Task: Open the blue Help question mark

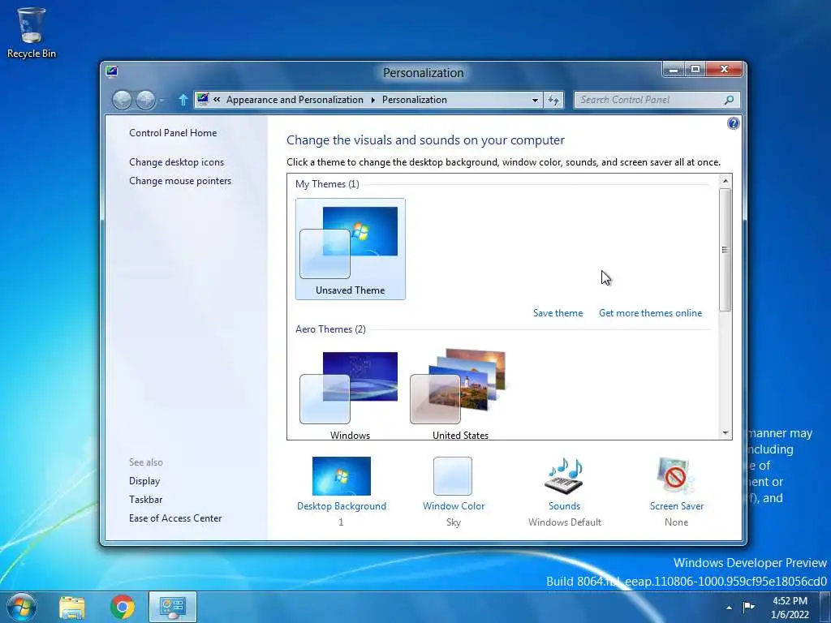Action: (x=733, y=123)
